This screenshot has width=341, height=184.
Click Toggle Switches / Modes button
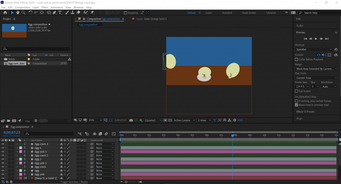click(x=74, y=182)
